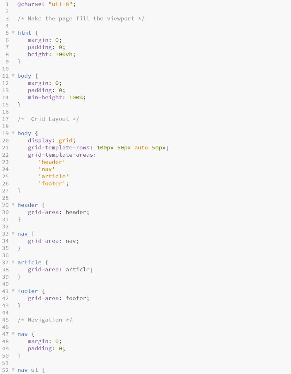Click the display property on line 20
This screenshot has width=291, height=374.
tap(39, 141)
